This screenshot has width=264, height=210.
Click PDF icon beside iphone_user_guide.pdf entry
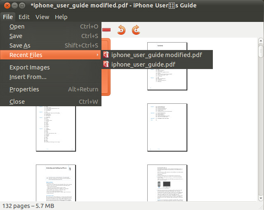(x=106, y=64)
